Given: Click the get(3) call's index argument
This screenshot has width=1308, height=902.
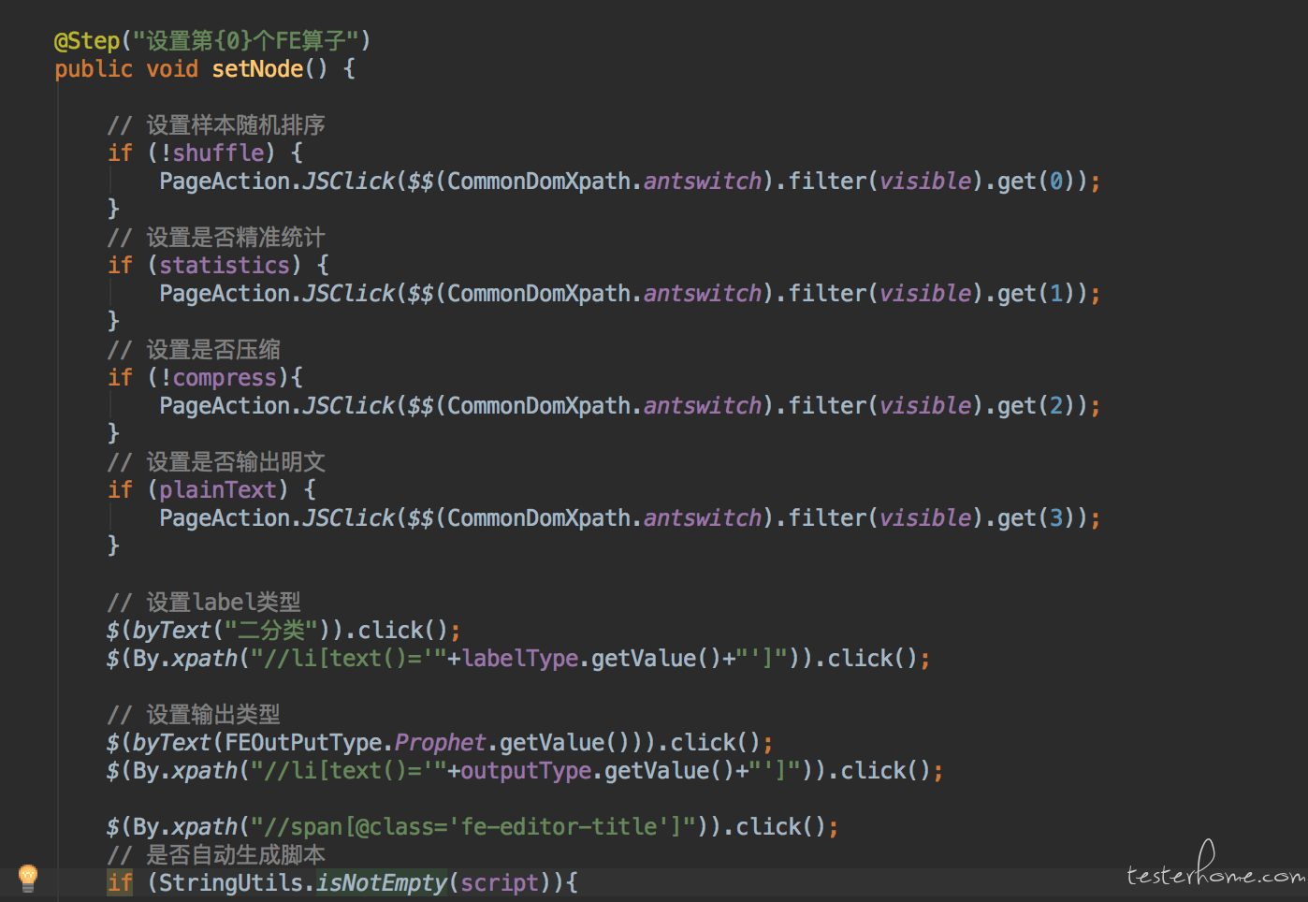Looking at the screenshot, I should (x=1055, y=518).
